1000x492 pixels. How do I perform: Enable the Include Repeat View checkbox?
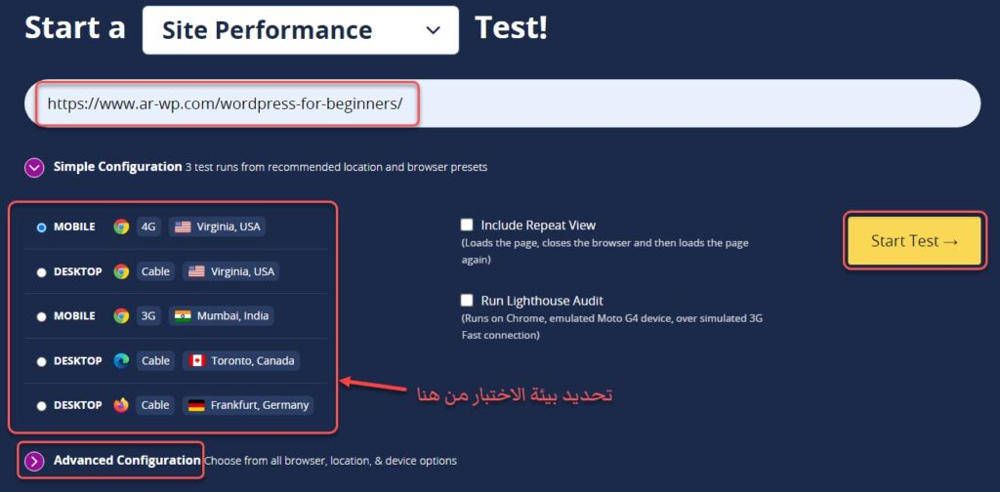[x=468, y=225]
